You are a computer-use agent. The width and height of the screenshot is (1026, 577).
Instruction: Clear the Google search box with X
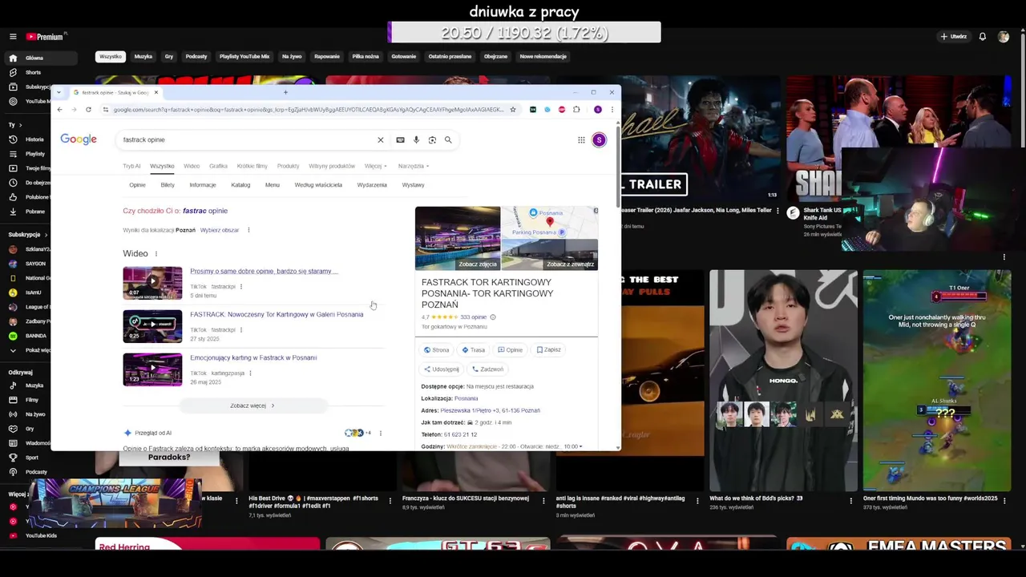(x=381, y=139)
